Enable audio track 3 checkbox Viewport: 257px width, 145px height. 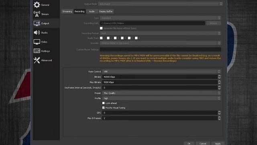pos(115,38)
